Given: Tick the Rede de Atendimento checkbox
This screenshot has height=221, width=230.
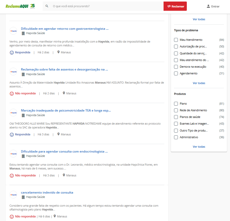Looking at the screenshot, I should 176,110.
